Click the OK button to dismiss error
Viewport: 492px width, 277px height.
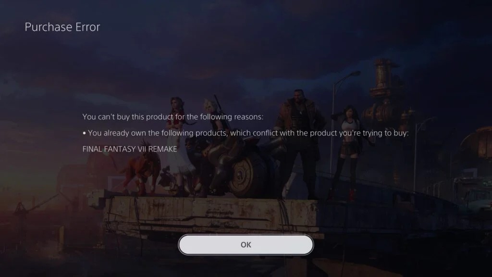pos(246,245)
